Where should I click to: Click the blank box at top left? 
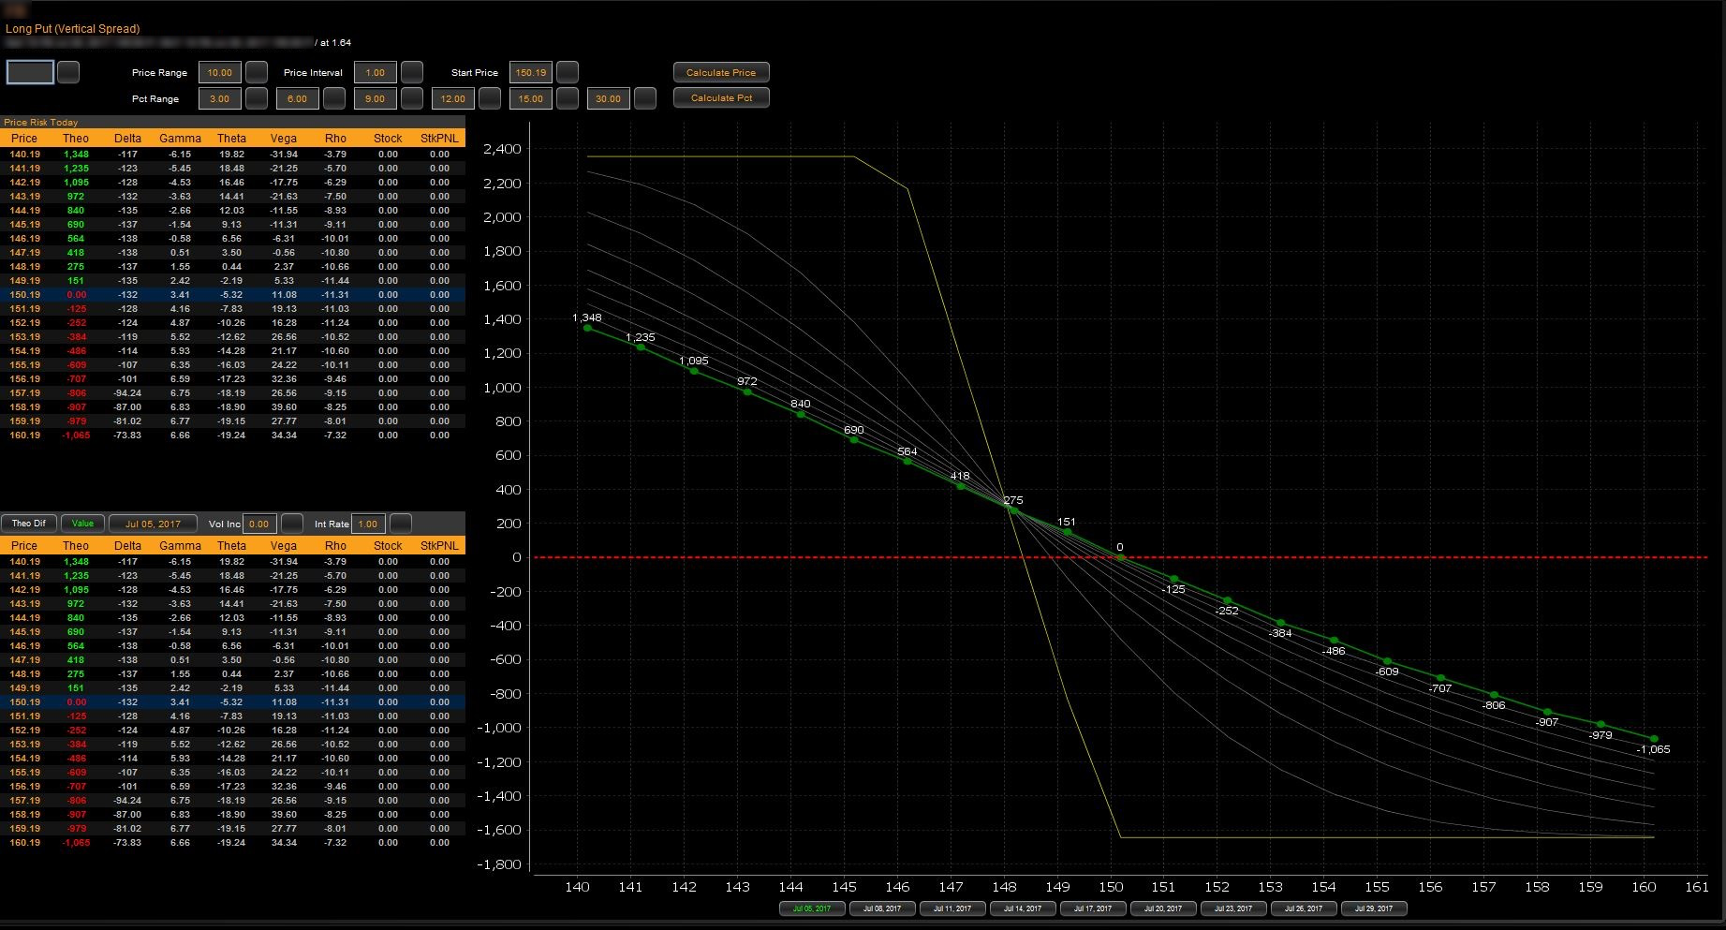(30, 72)
